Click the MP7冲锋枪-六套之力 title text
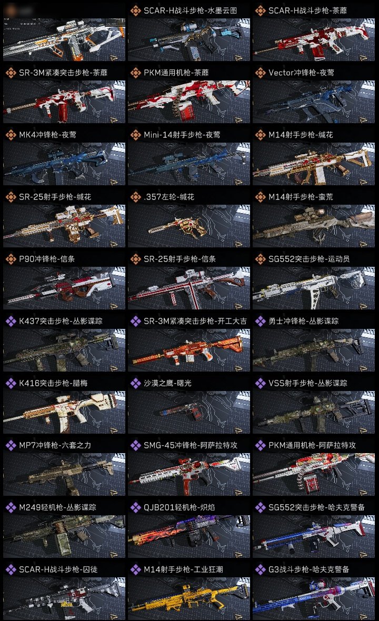Screen dimensions: 379x621 point(55,445)
